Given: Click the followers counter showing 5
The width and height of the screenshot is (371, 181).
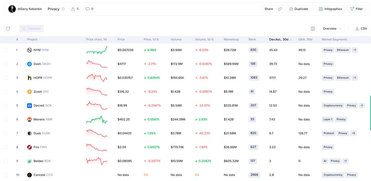Looking at the screenshot, I should (x=75, y=9).
